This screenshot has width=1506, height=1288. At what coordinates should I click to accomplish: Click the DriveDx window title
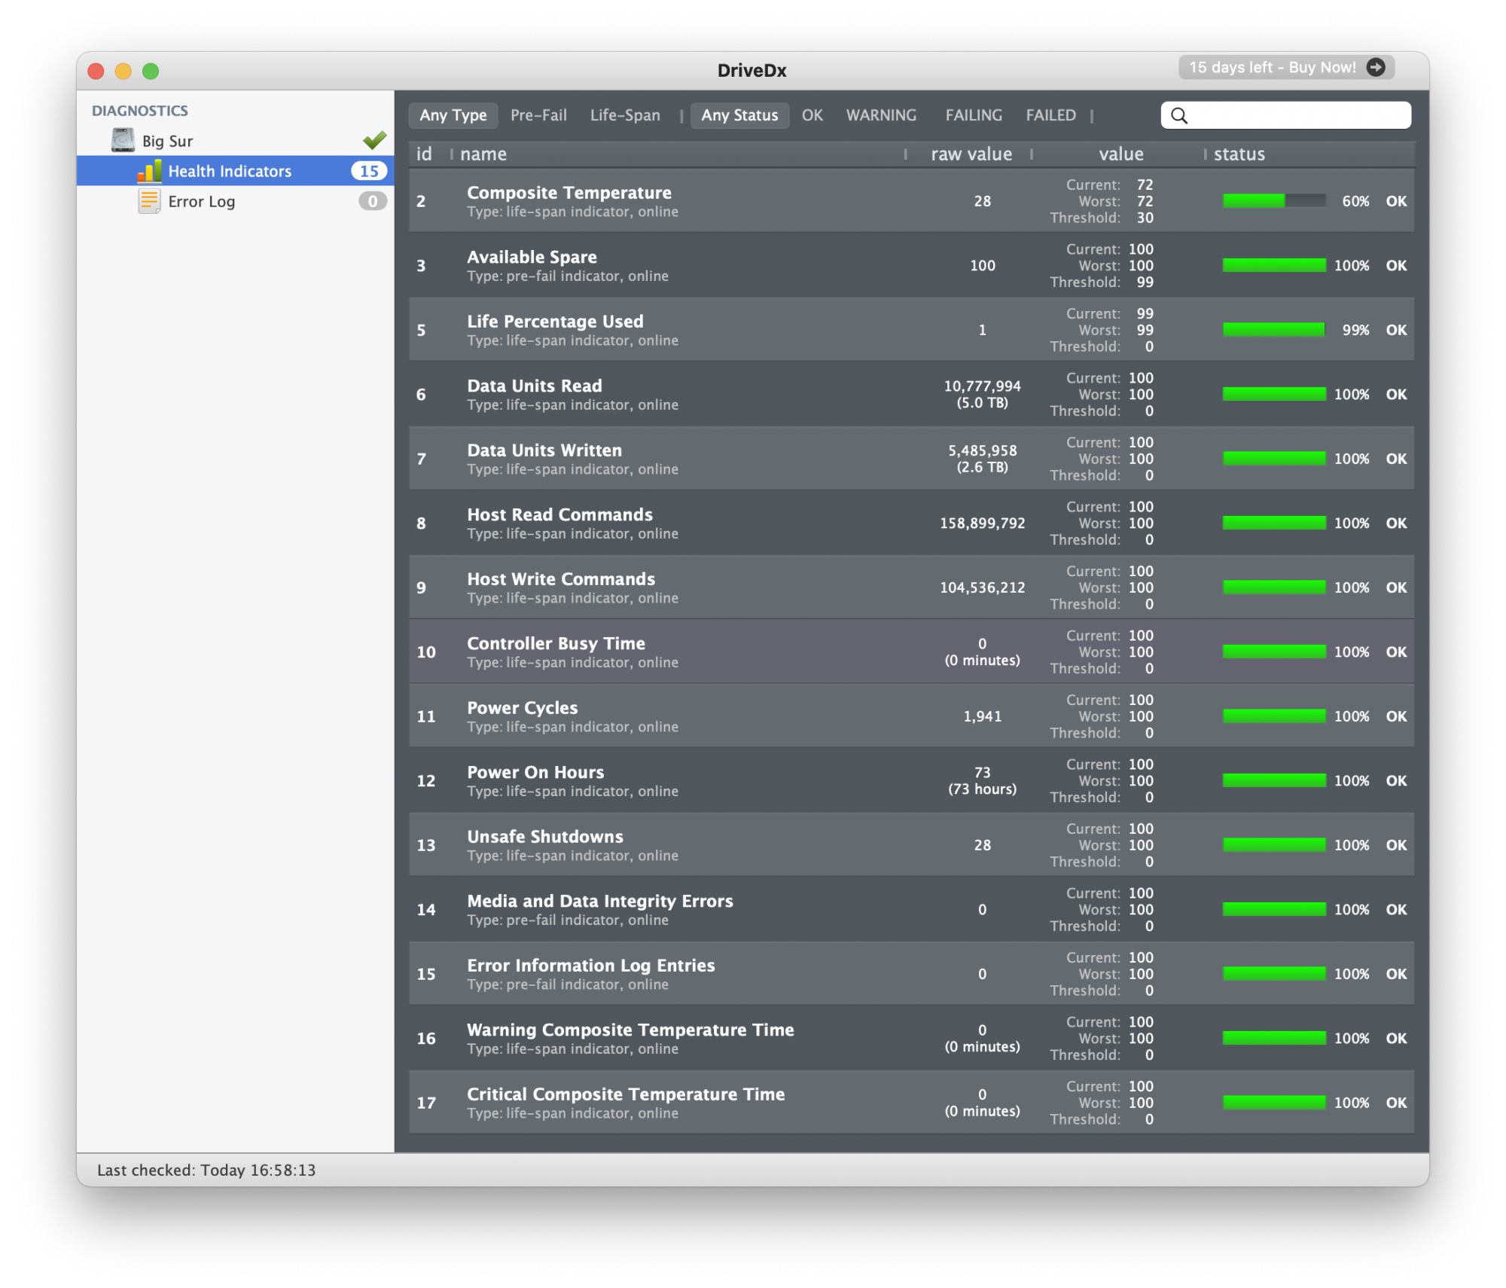(751, 70)
